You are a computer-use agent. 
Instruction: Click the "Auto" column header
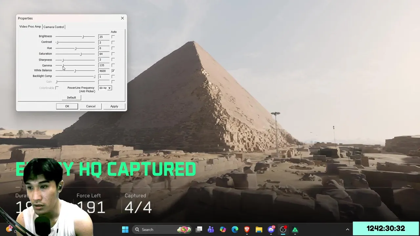coord(114,32)
